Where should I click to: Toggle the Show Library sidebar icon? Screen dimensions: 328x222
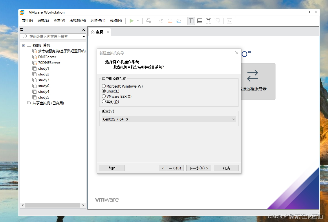pos(191,21)
